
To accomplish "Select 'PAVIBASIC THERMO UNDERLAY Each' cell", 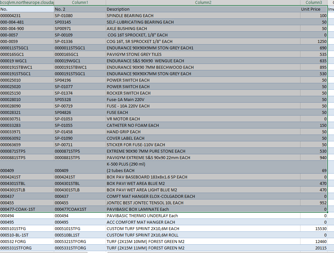I will click(x=203, y=216).
